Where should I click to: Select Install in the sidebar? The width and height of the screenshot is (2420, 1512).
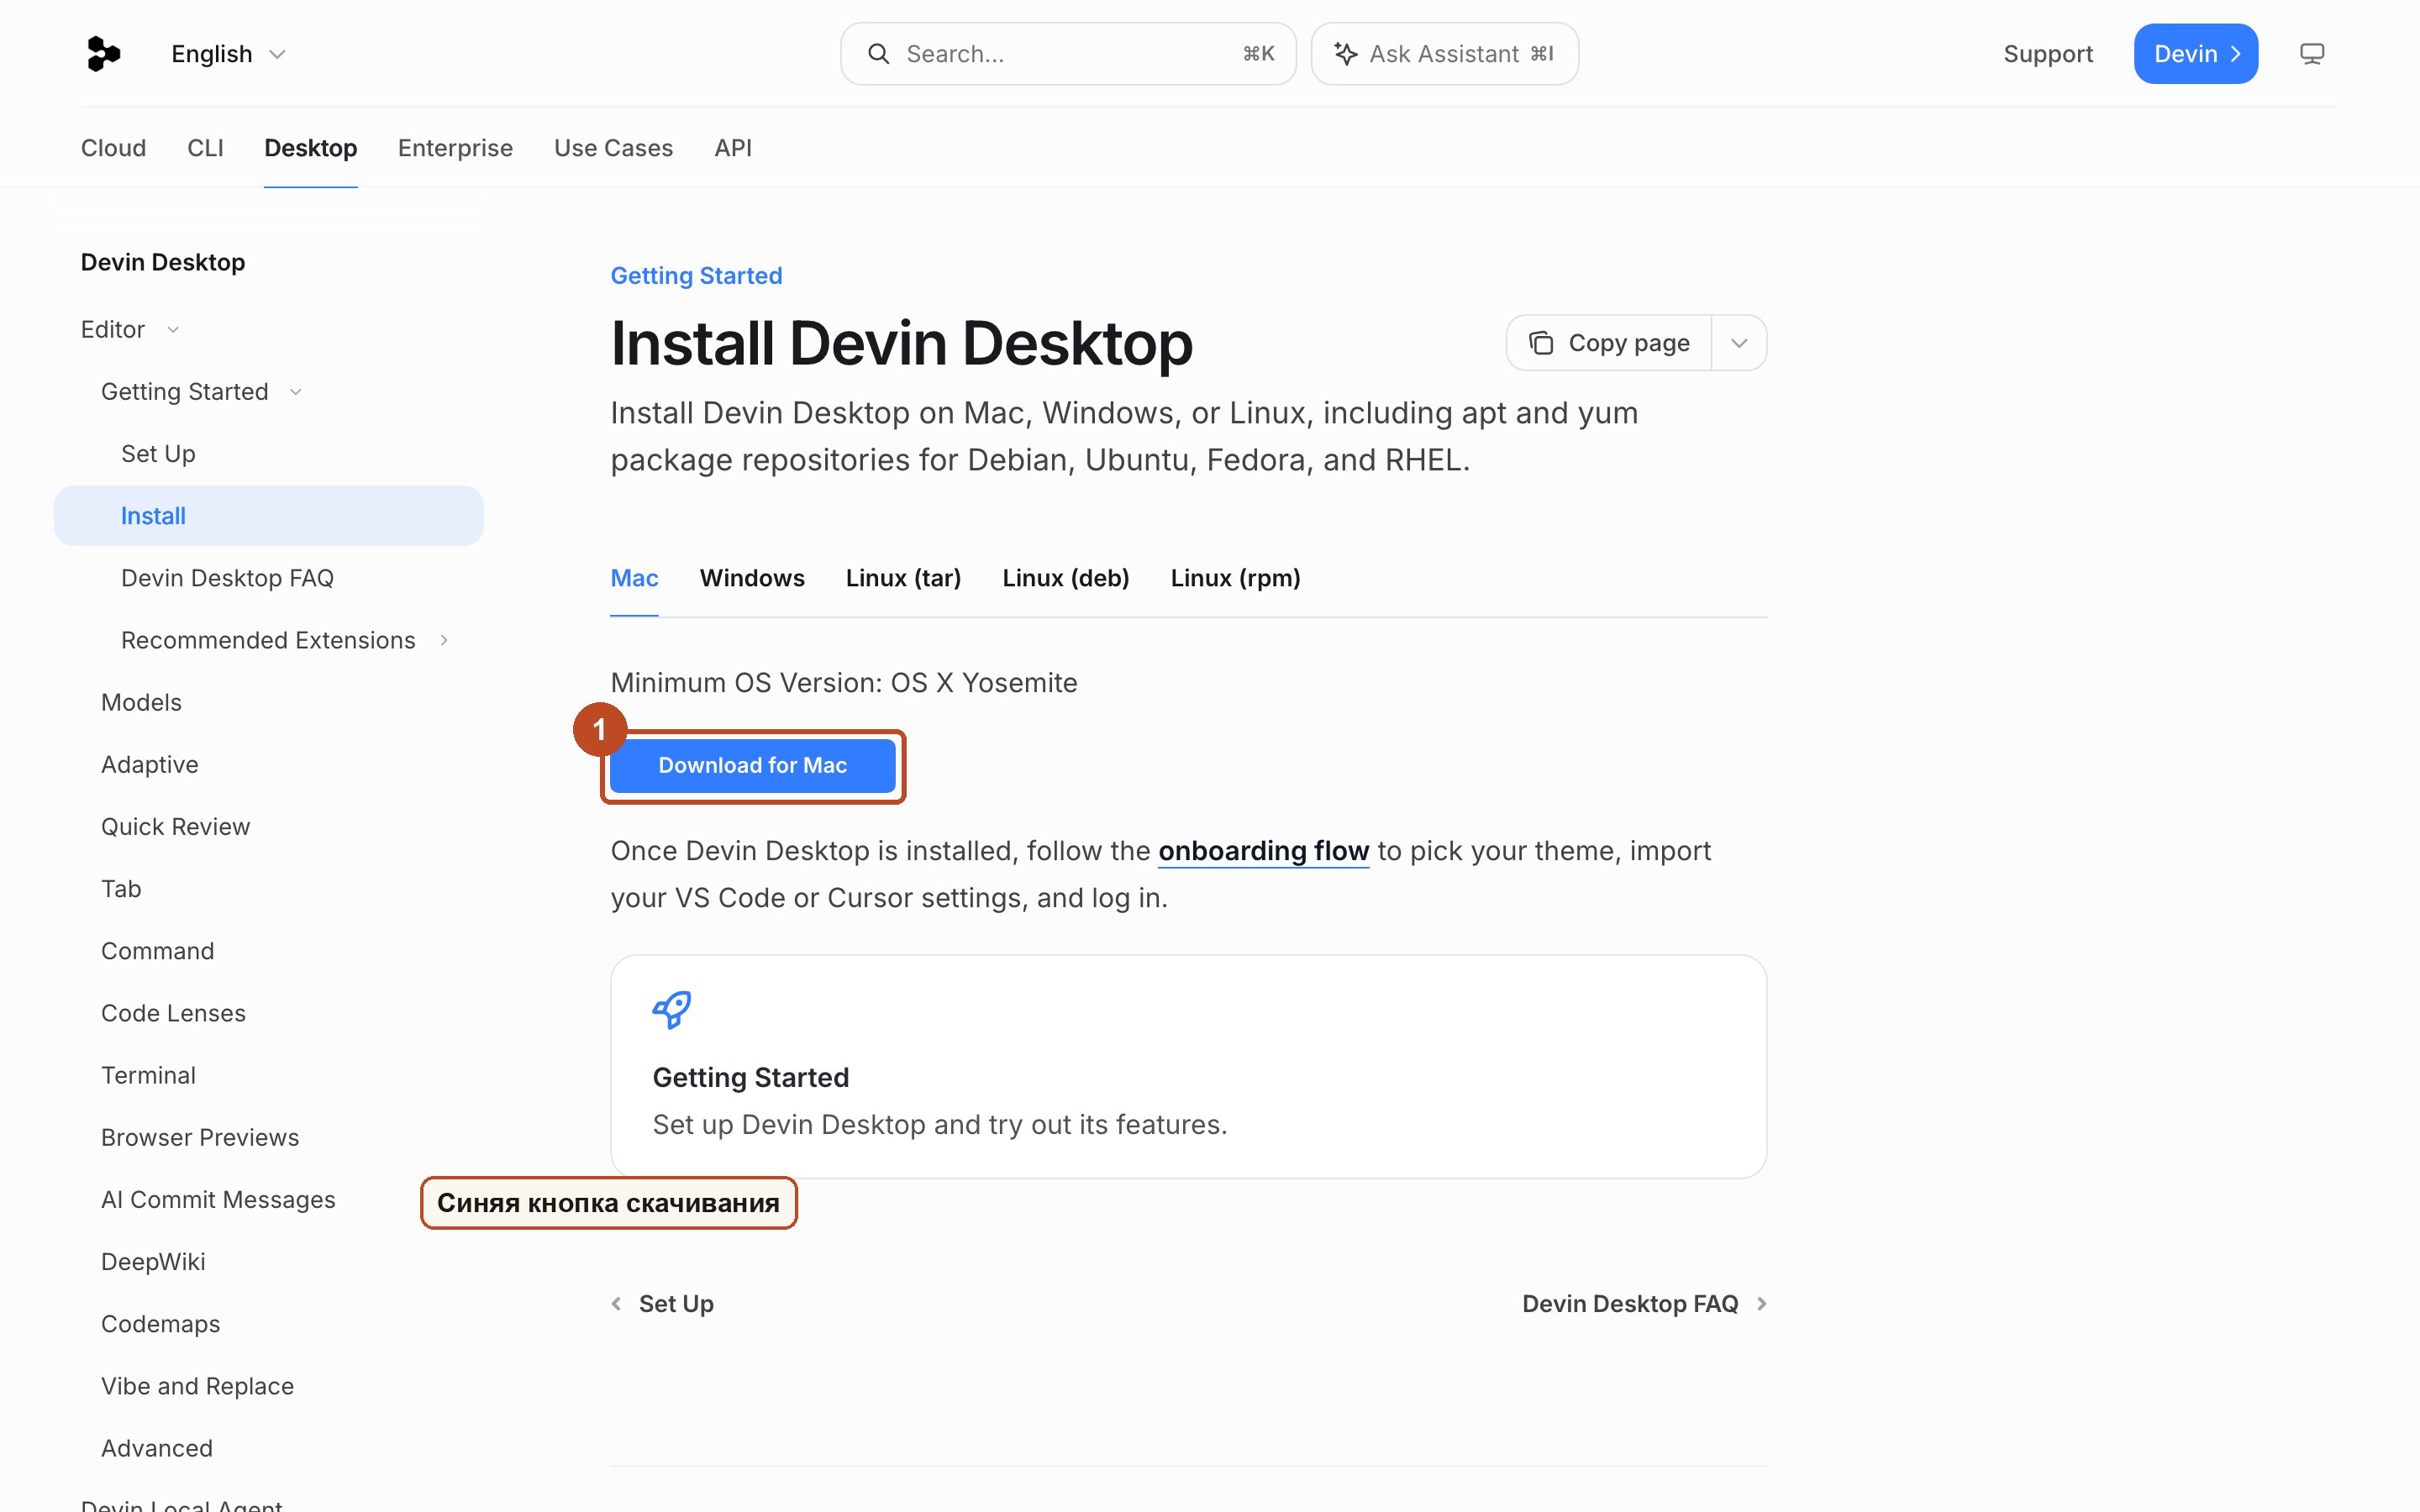point(268,516)
